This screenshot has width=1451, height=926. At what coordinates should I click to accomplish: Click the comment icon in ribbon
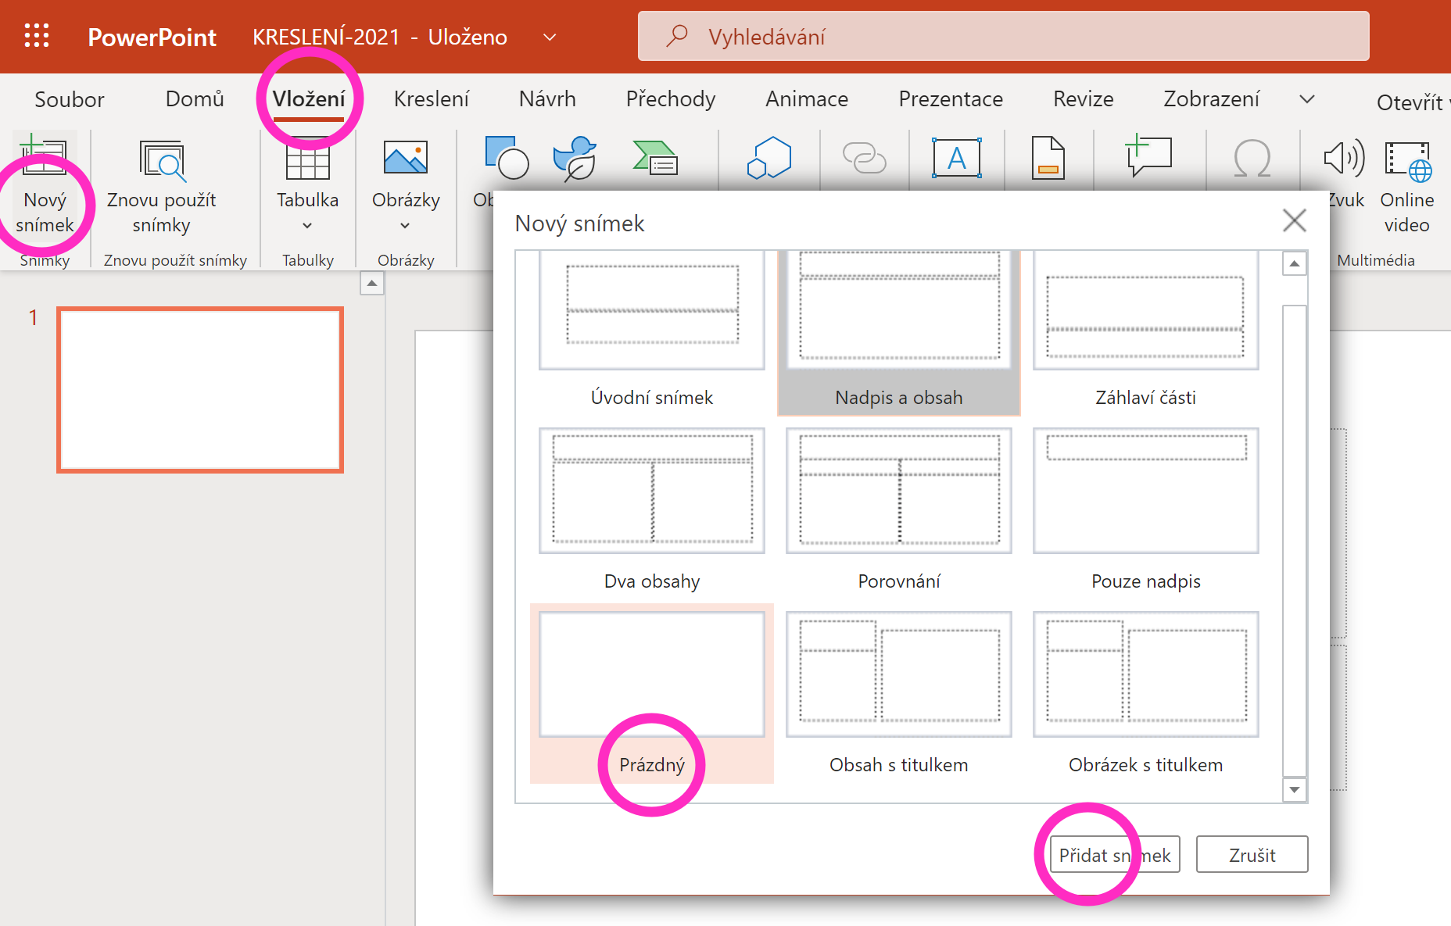[1148, 156]
